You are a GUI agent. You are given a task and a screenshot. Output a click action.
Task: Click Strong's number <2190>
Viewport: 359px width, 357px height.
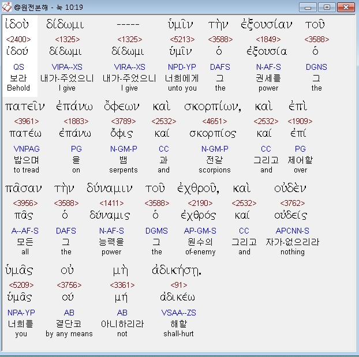(x=200, y=203)
